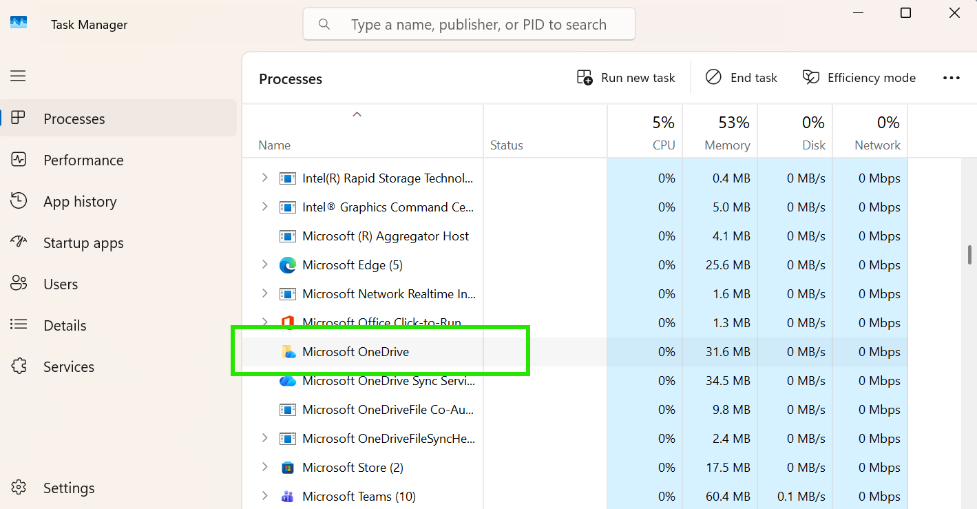Select the Microsoft OneDrive Sync Service row
This screenshot has width=977, height=509.
[x=575, y=381]
